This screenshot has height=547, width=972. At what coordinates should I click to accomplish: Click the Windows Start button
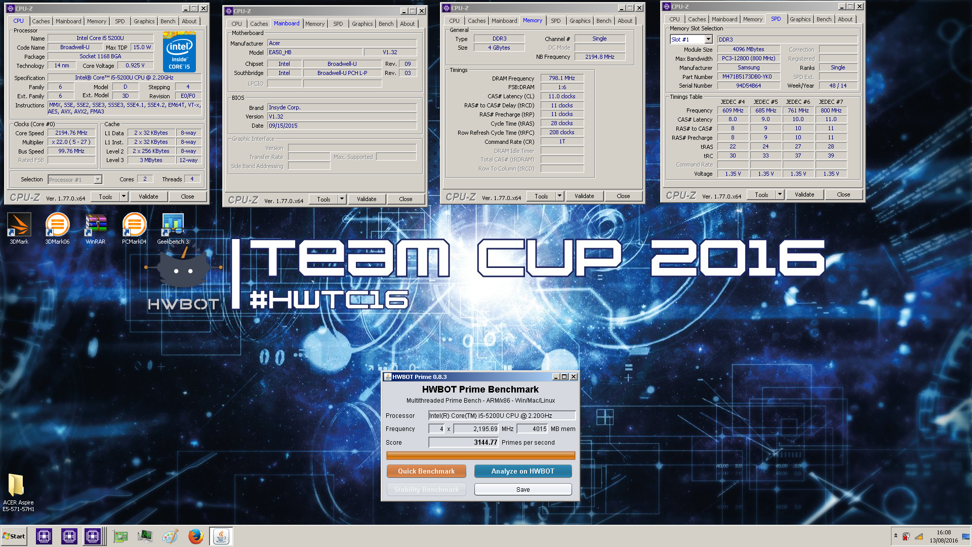14,536
